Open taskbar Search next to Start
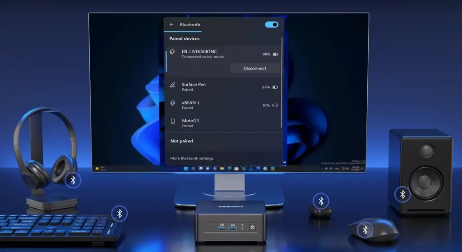Image resolution: width=462 pixels, height=252 pixels. tap(193, 169)
